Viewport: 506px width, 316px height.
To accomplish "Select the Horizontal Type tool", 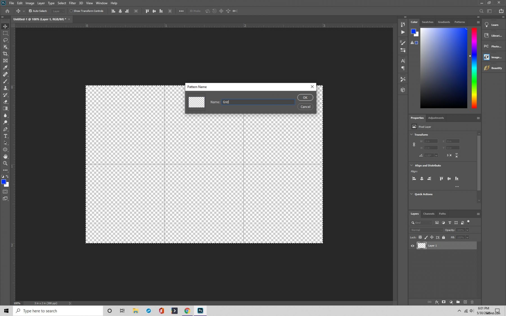I will click(x=5, y=136).
